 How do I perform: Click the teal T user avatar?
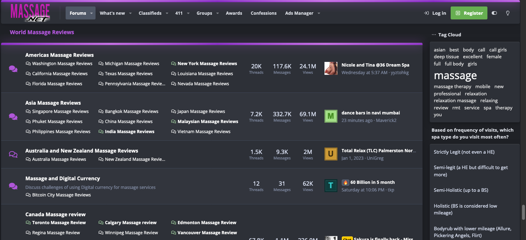point(331,186)
